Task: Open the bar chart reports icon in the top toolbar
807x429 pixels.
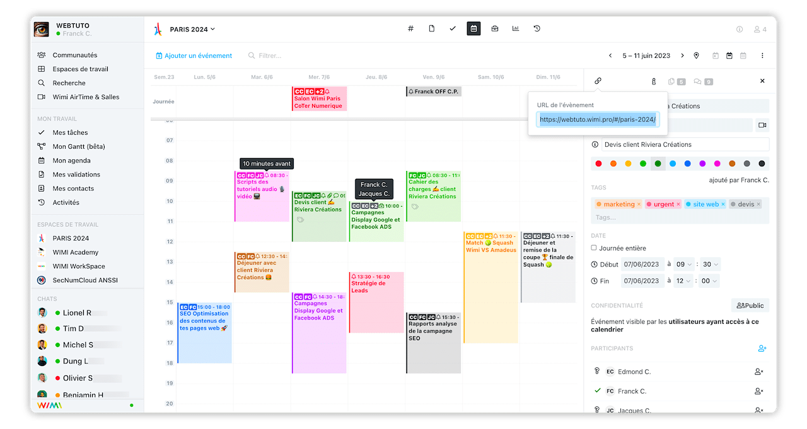Action: point(516,28)
